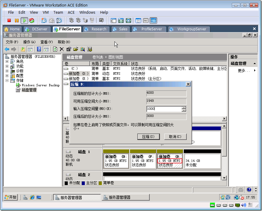Viewport: 262px width, 211px height.
Task: Click the volume list scroll left arrow
Action: (65, 118)
